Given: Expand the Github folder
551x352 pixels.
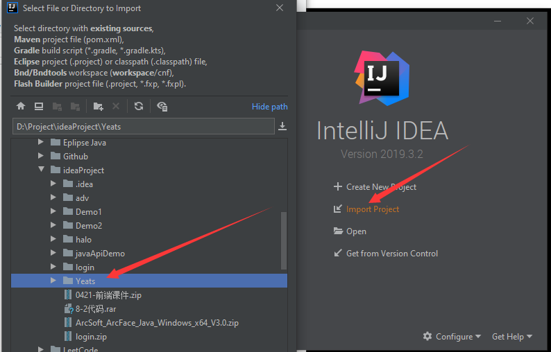Looking at the screenshot, I should 41,155.
